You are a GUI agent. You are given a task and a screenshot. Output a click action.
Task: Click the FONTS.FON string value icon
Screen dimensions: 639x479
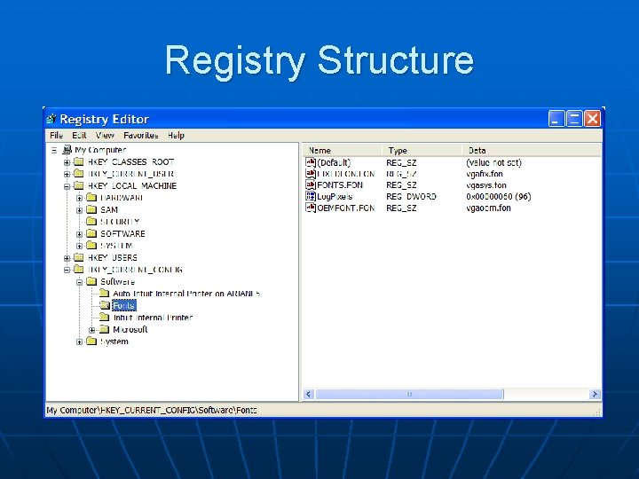311,185
